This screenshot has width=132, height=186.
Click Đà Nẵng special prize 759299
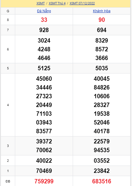click(44, 181)
